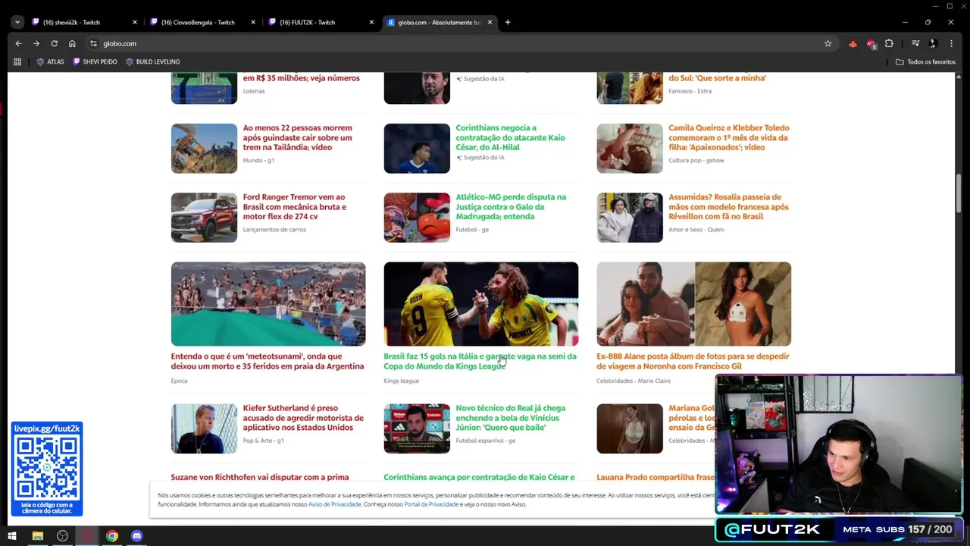Screen dimensions: 970x546
Task: Open the Chrome profile avatar
Action: (934, 43)
